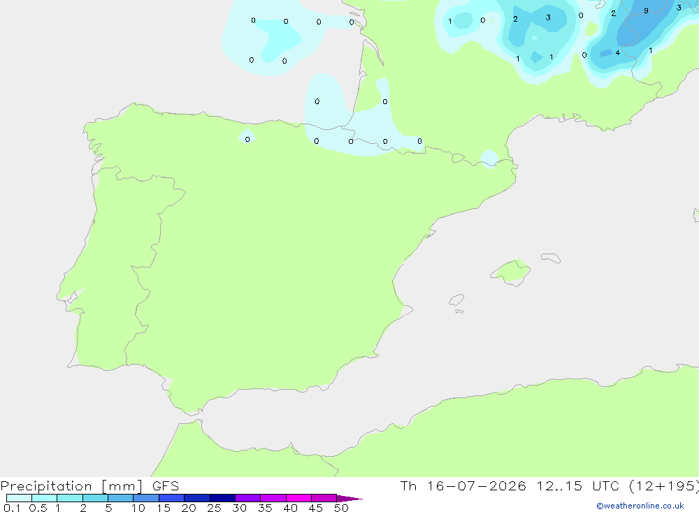Open the weatheronline.co.uk copyright link
Viewport: 699px width, 512px height.
click(x=640, y=506)
